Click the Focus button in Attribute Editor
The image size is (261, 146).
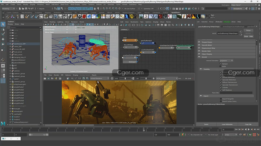pos(249,30)
